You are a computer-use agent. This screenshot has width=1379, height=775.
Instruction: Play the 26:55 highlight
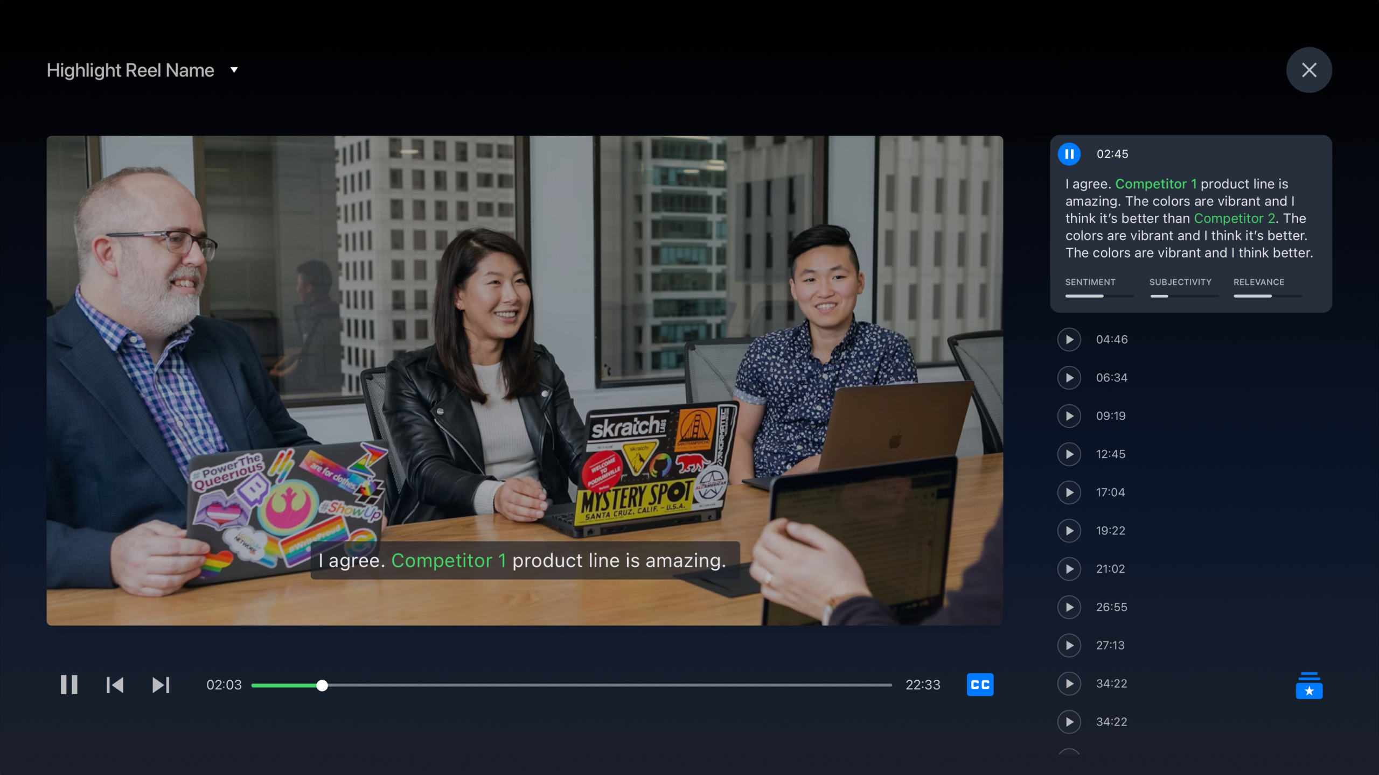(1069, 607)
